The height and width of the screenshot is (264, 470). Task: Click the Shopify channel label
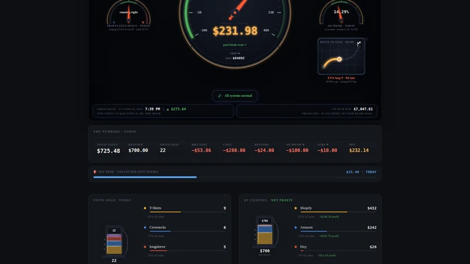306,208
